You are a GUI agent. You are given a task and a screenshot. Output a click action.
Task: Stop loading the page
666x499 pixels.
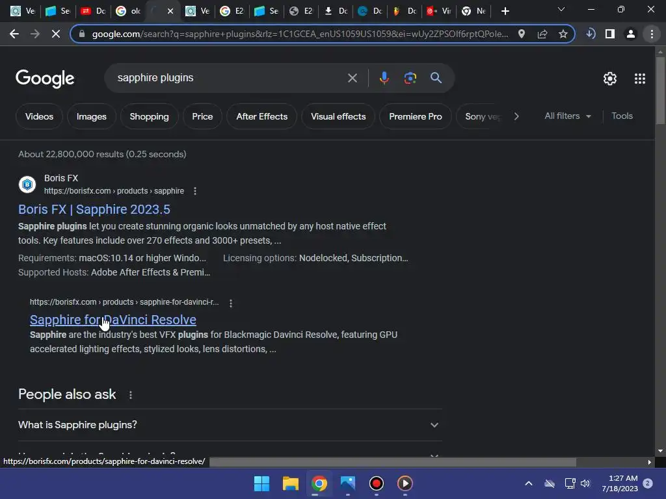(x=56, y=34)
